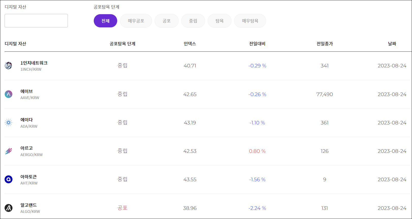Click the 1INCH/KRW ticker text
Image resolution: width=412 pixels, height=219 pixels.
[x=31, y=69]
